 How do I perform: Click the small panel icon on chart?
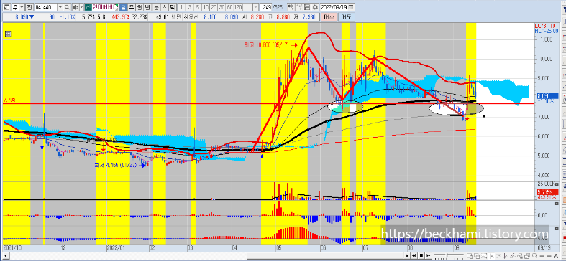pos(9,34)
